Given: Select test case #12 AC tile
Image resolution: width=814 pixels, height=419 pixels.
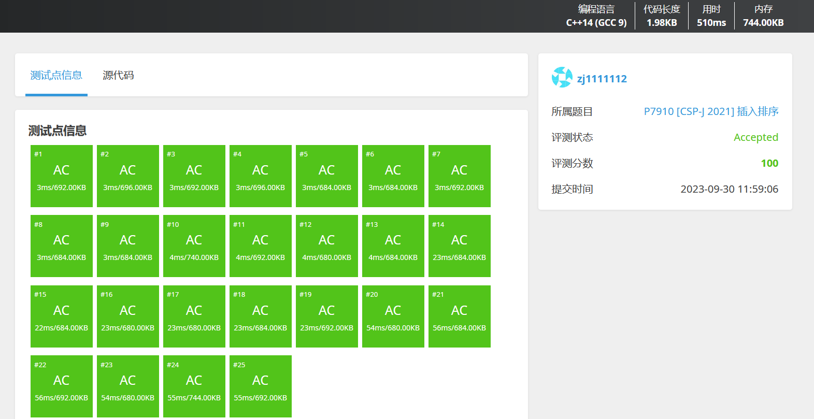Looking at the screenshot, I should click(327, 246).
